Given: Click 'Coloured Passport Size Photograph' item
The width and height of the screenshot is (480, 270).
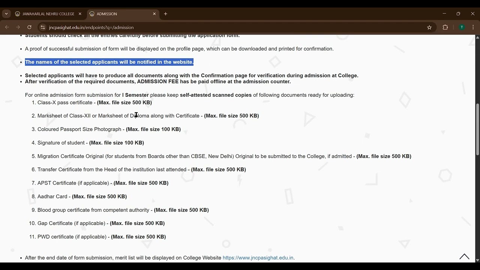Looking at the screenshot, I should (x=109, y=129).
